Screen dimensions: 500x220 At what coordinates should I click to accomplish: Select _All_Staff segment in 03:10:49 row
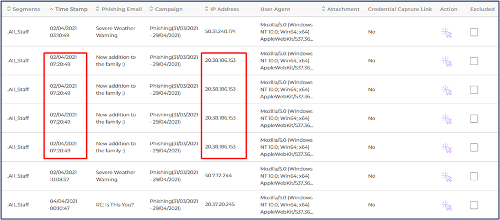point(18,32)
